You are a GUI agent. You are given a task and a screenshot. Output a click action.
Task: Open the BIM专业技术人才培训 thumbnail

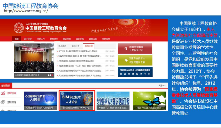pyautogui.click(x=77, y=101)
